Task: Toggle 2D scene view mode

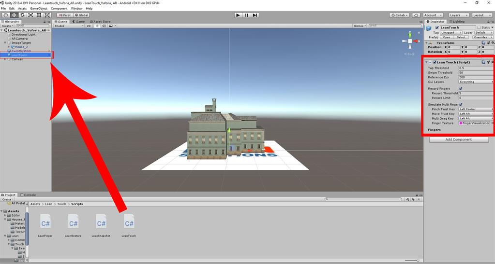Action: (x=89, y=26)
